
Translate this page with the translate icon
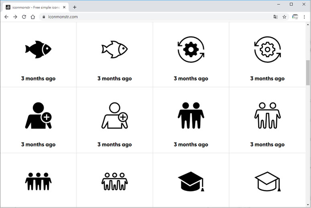point(275,17)
